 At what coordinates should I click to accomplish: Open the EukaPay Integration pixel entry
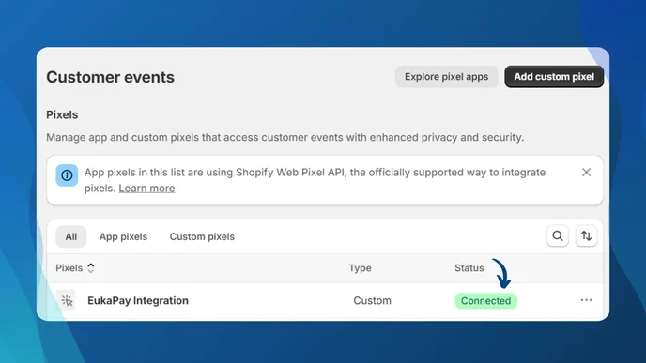138,300
